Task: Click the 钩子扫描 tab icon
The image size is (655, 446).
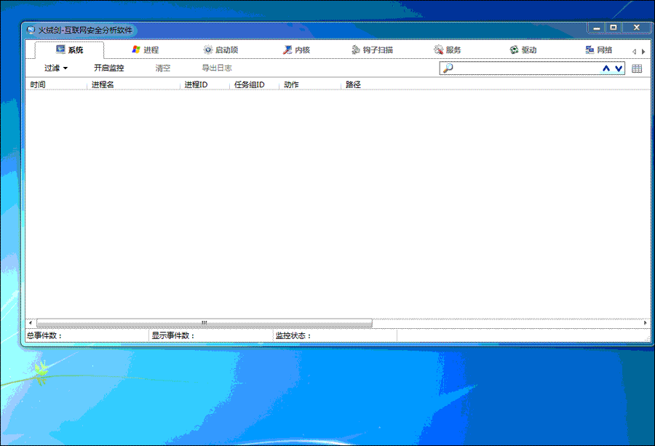Action: tap(355, 49)
